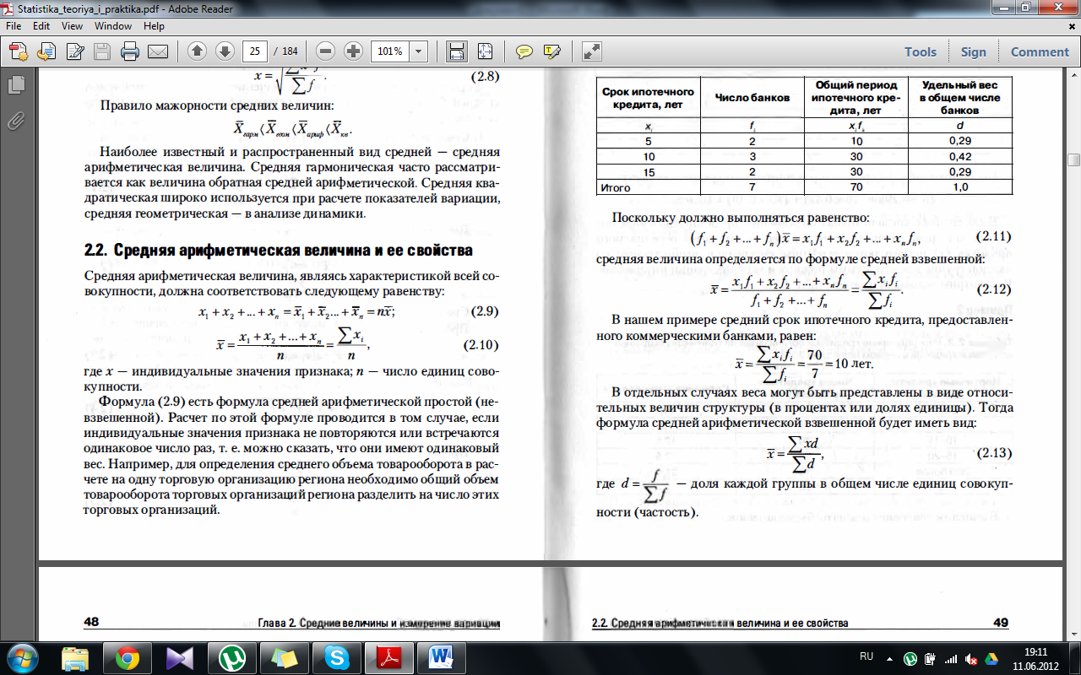This screenshot has width=1081, height=675.
Task: Click the Create PDF online icon
Action: point(18,51)
